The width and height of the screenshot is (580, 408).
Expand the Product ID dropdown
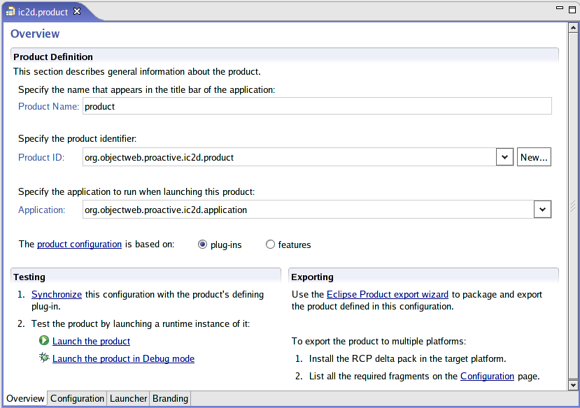(505, 157)
